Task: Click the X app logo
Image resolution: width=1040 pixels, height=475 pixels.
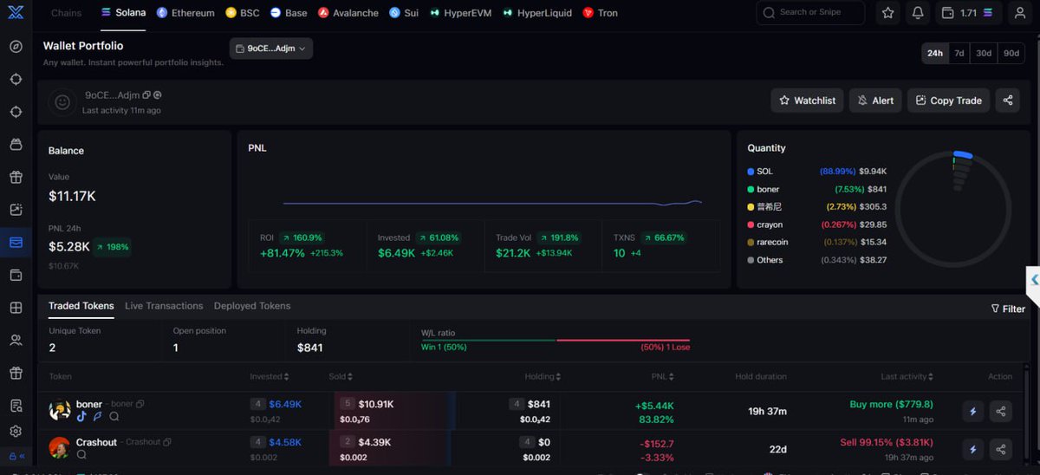Action: (16, 13)
